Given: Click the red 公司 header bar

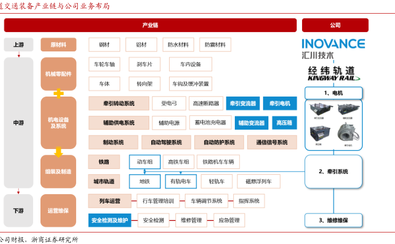Looking at the screenshot, I should tap(335, 25).
